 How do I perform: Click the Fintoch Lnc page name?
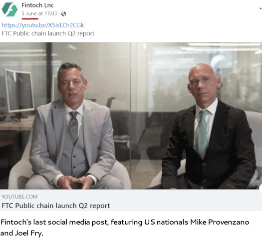[37, 5]
